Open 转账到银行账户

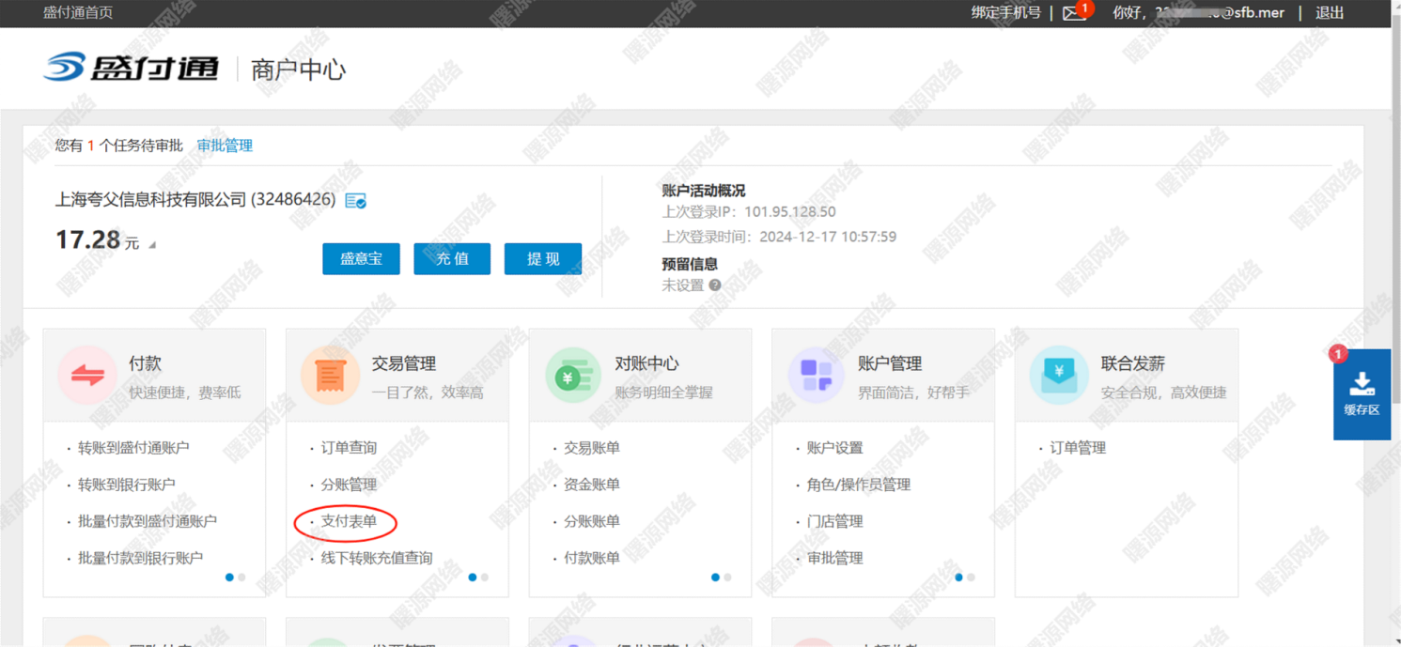pyautogui.click(x=127, y=485)
